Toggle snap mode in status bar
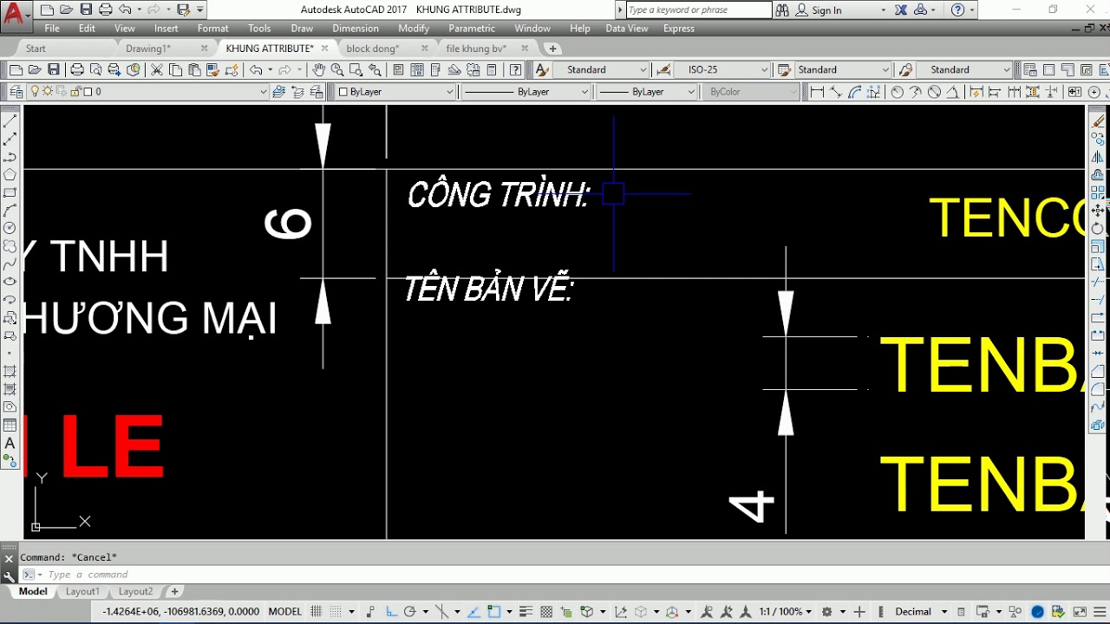Viewport: 1110px width, 624px height. 336,611
